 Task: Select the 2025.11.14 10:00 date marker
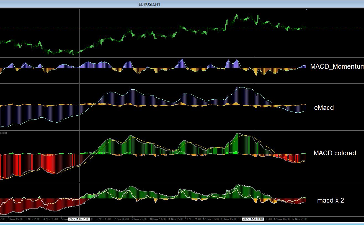point(253,219)
